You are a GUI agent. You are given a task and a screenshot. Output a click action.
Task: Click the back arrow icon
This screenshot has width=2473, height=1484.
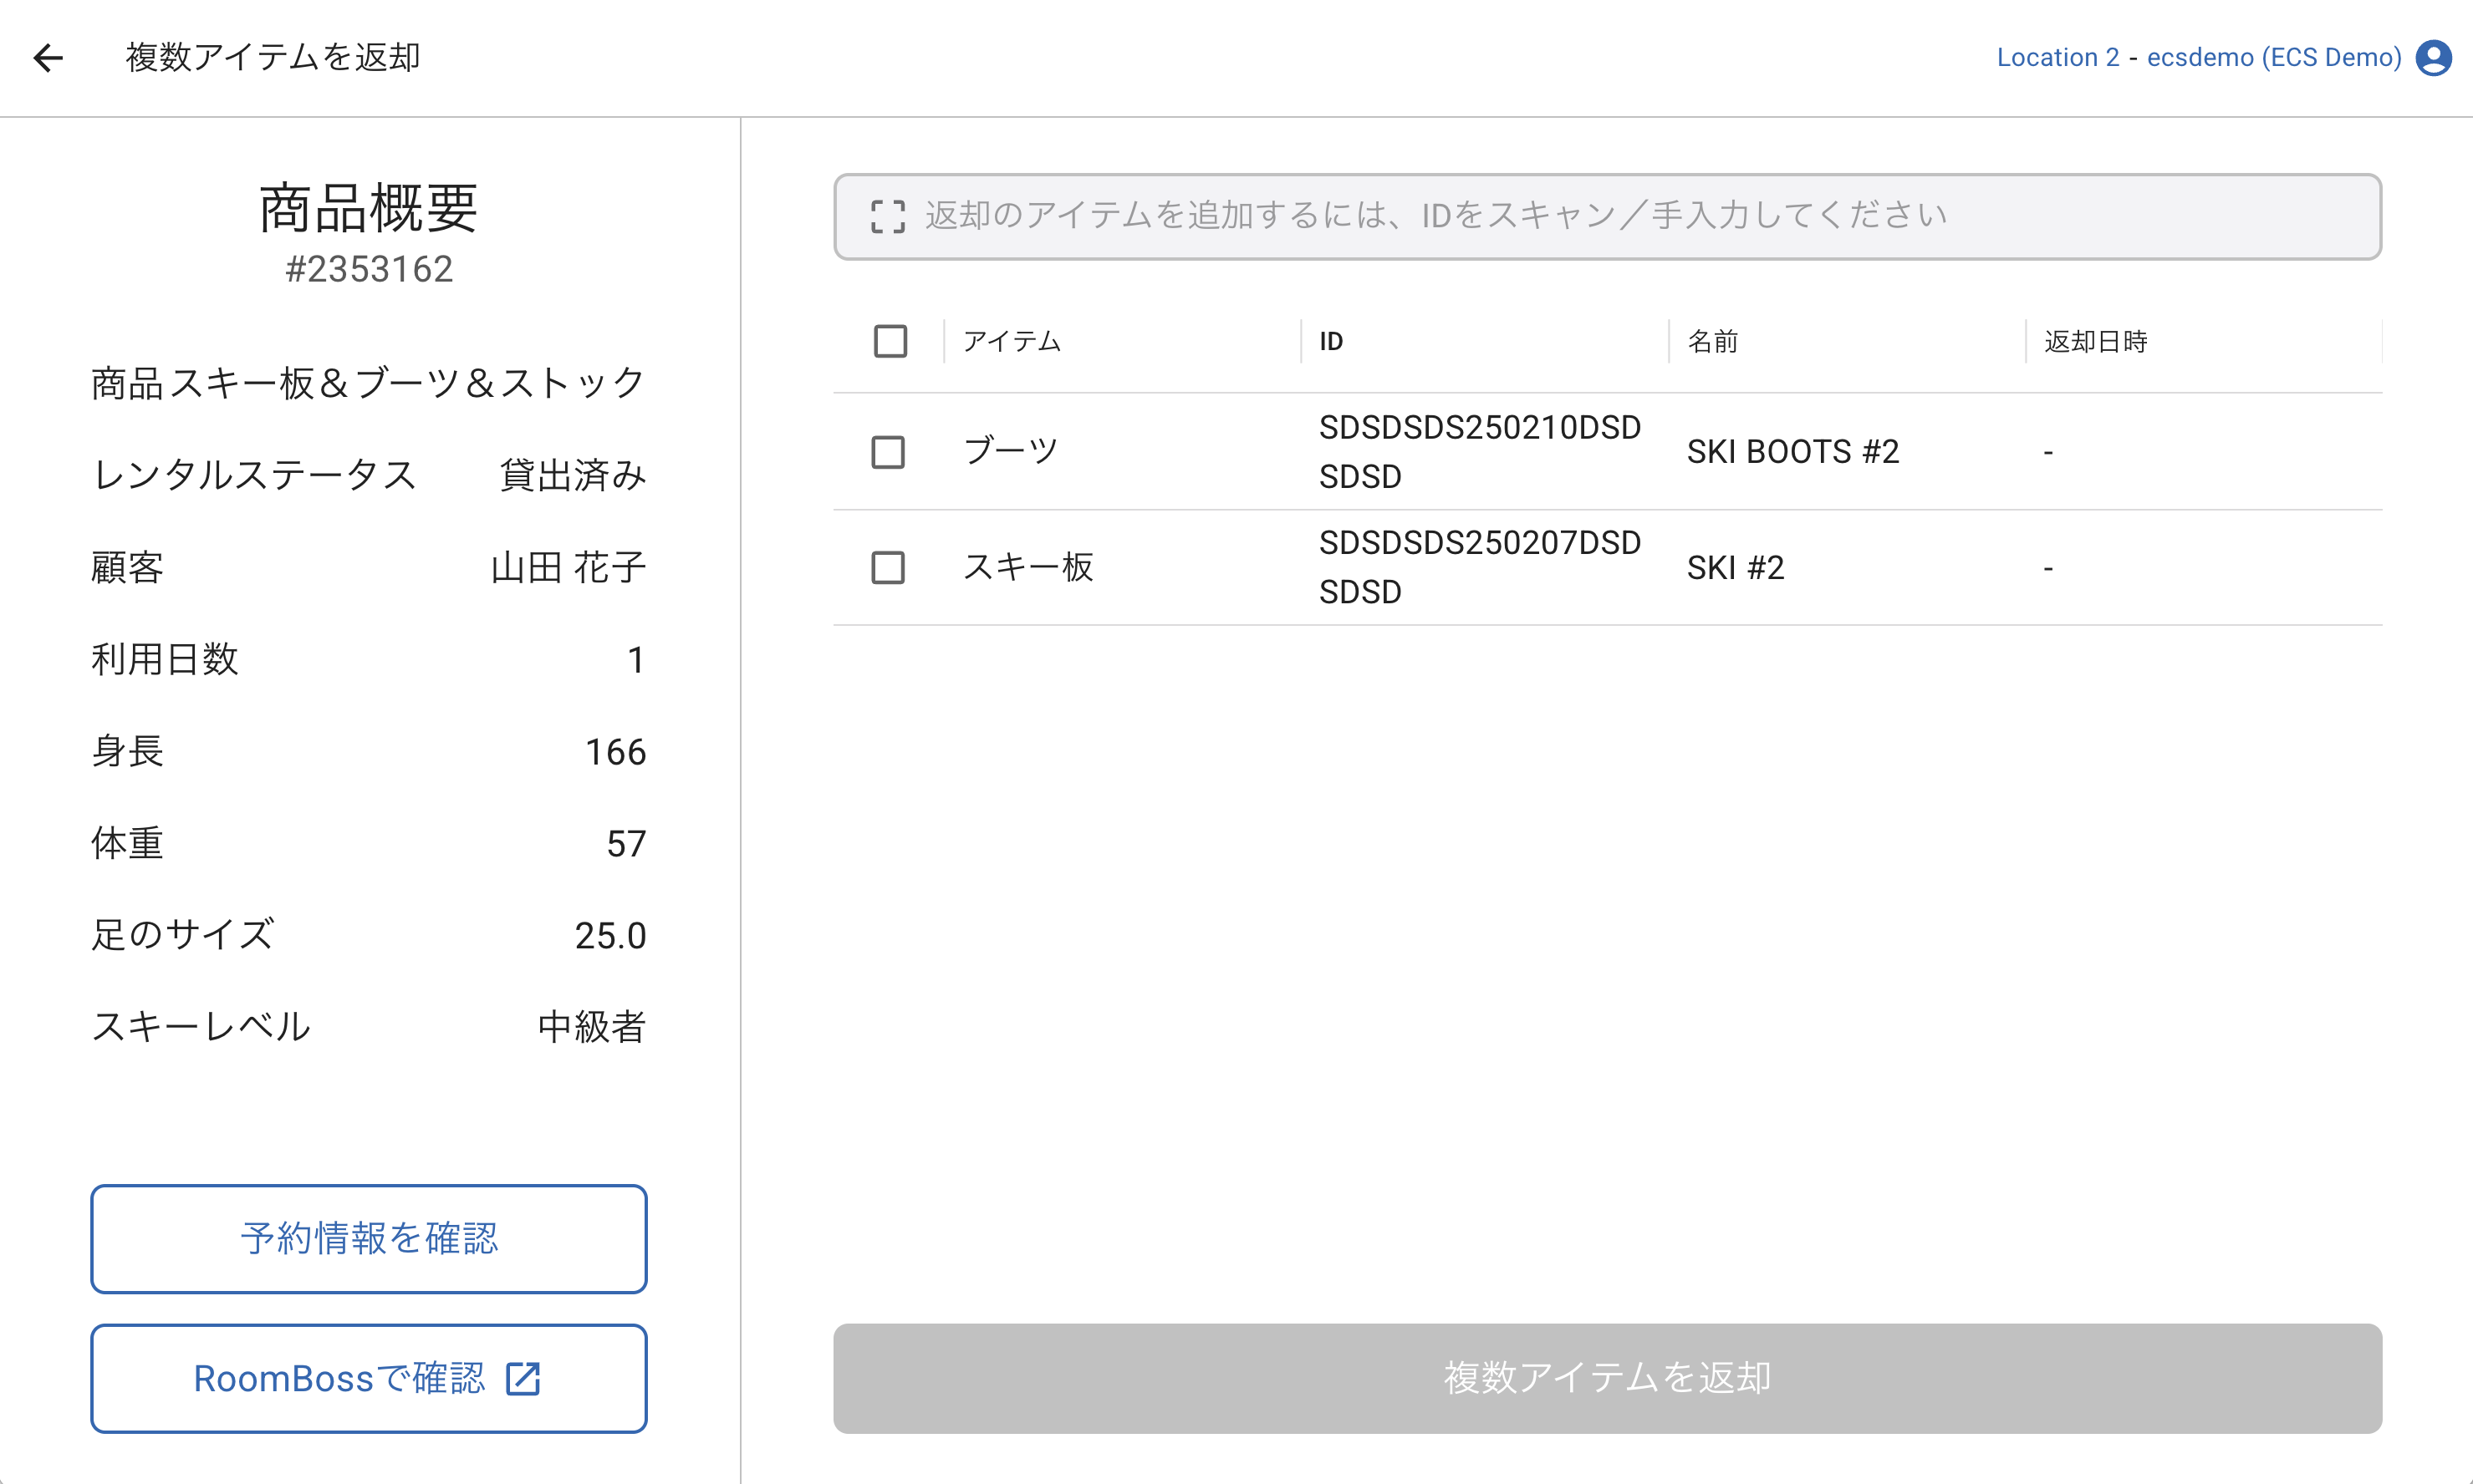coord(48,58)
